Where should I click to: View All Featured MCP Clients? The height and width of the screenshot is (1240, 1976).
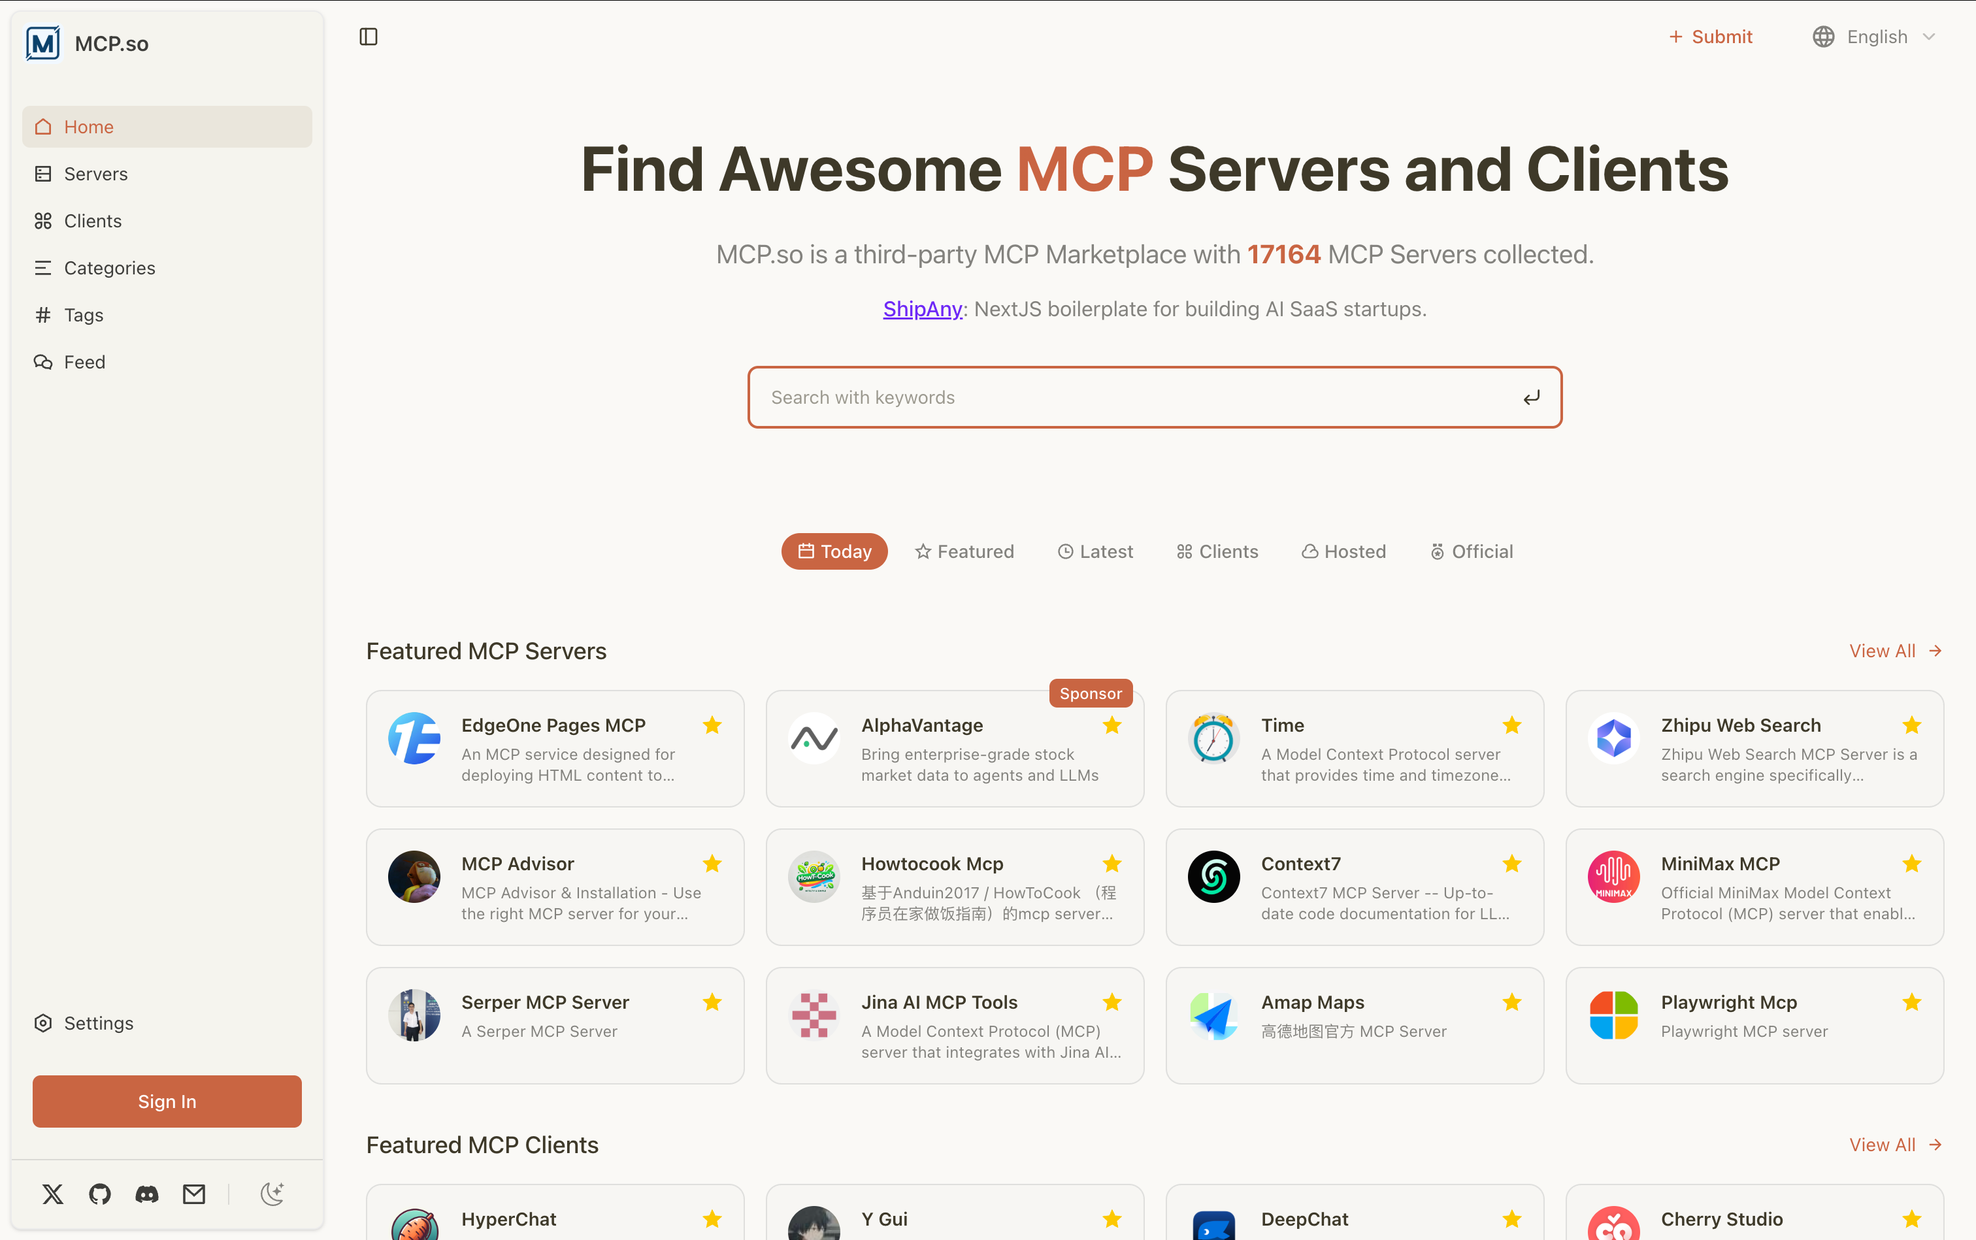[1896, 1145]
